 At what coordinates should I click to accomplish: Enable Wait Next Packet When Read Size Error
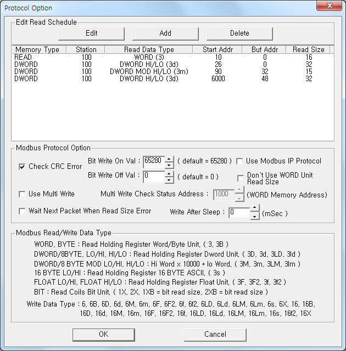point(22,211)
